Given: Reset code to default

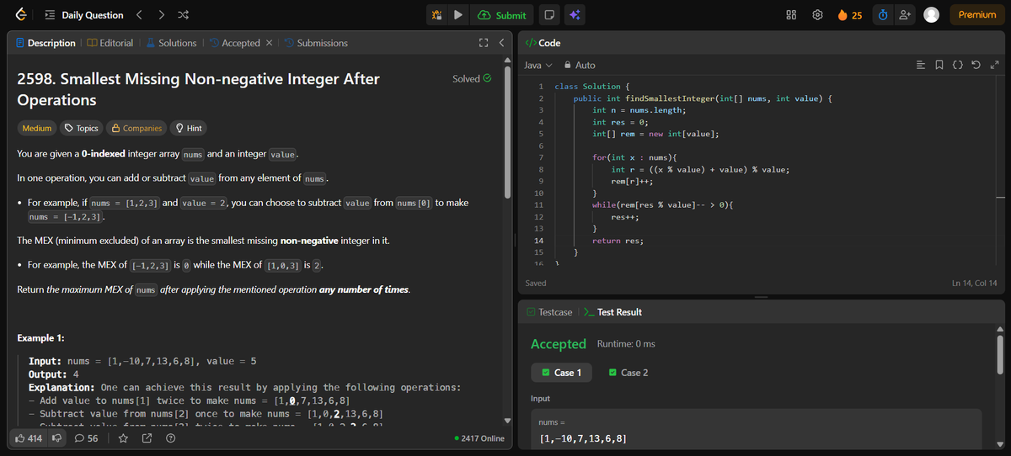Looking at the screenshot, I should click(x=976, y=65).
